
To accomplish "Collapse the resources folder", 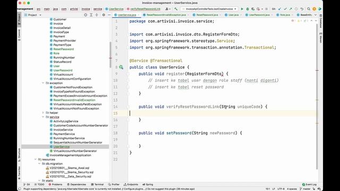I will 36,159.
